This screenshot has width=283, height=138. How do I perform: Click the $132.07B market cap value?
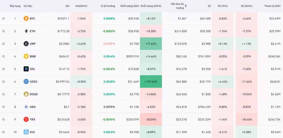tap(181, 44)
